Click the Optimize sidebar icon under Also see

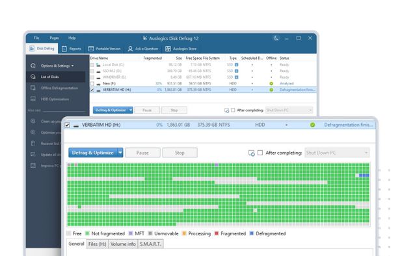(x=33, y=133)
